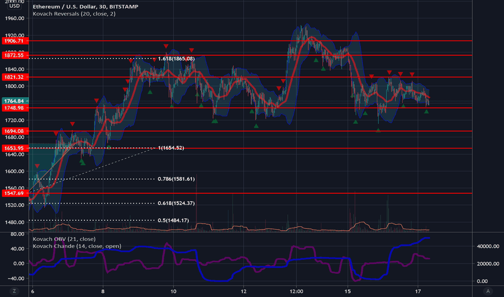Click the 1960.00 price axis tick
The height and width of the screenshot is (297, 504).
point(15,18)
